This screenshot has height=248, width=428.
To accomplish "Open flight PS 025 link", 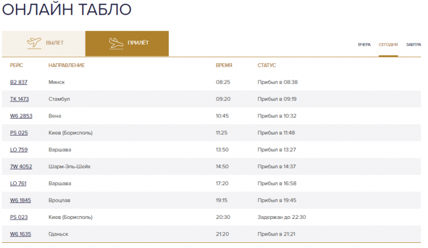I will (19, 133).
